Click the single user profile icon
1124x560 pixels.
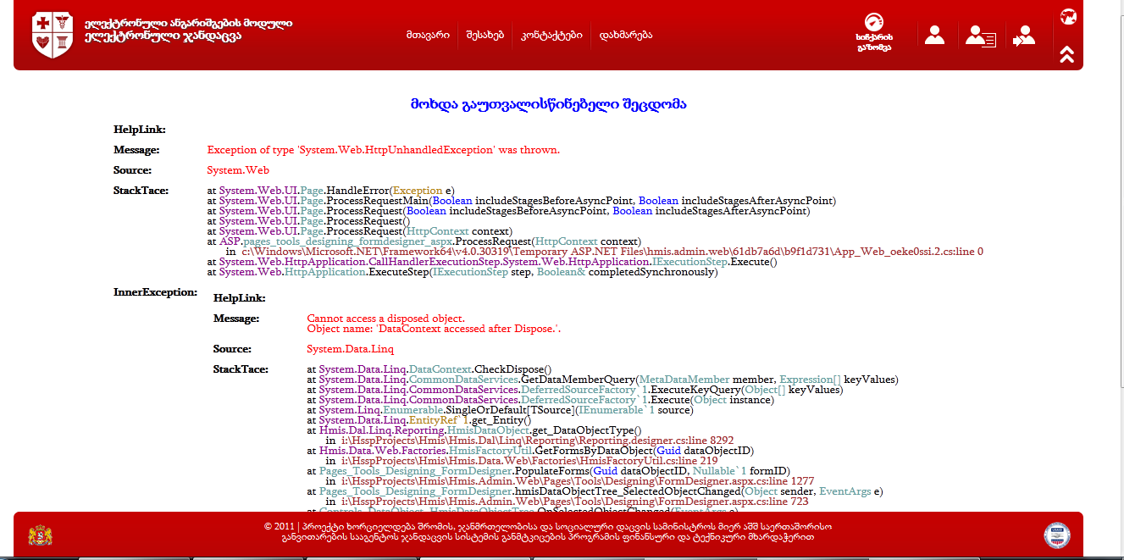pyautogui.click(x=934, y=36)
